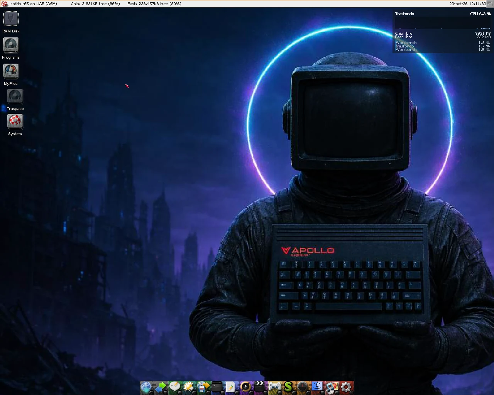Click the 'Trasfondo' widget heading

(x=404, y=14)
